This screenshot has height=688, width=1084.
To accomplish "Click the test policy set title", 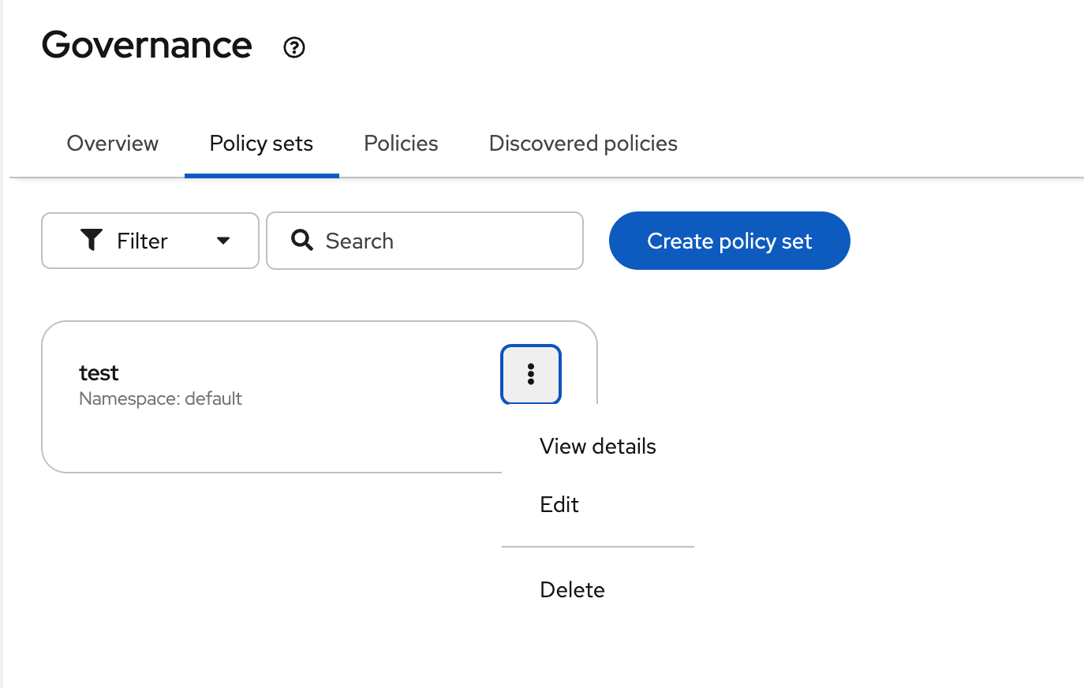I will point(99,372).
